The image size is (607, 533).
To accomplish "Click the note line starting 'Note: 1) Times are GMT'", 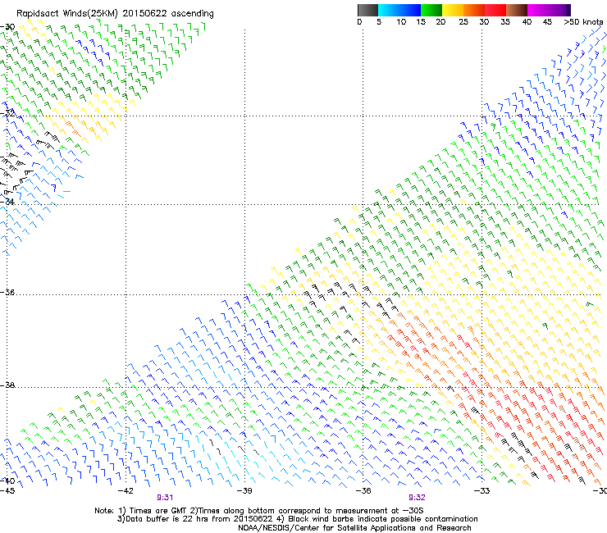I will pyautogui.click(x=259, y=511).
